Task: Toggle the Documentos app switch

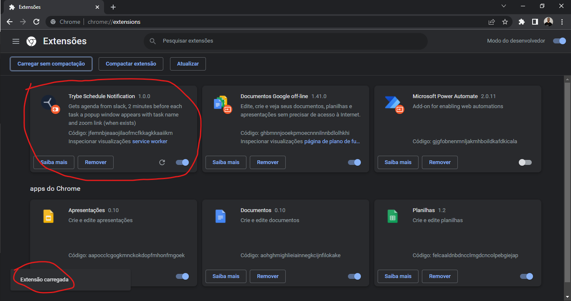Action: [354, 276]
